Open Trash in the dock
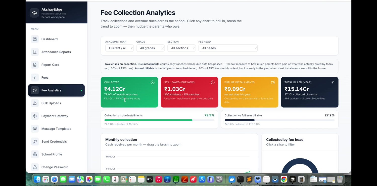 tap(340, 179)
